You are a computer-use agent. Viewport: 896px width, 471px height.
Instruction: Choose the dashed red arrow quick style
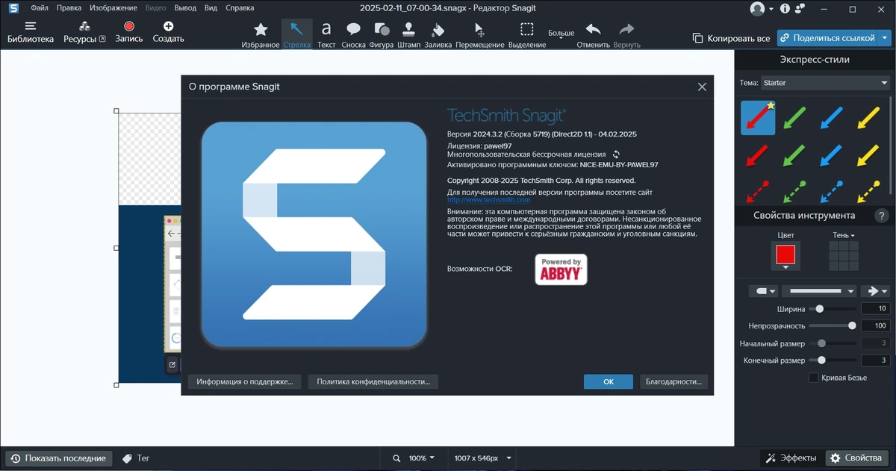tap(758, 191)
